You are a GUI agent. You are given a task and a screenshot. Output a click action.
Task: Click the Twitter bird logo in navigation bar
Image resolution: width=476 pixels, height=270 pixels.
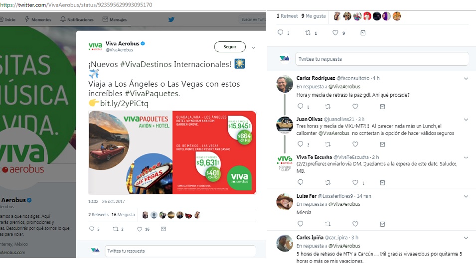point(171,19)
